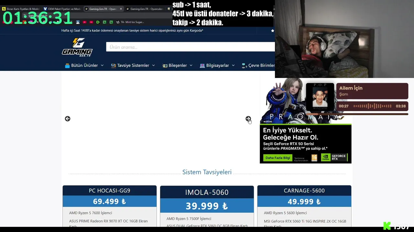The height and width of the screenshot is (232, 414).
Task: Click the 69.499 ₺ price
Action: (109, 201)
